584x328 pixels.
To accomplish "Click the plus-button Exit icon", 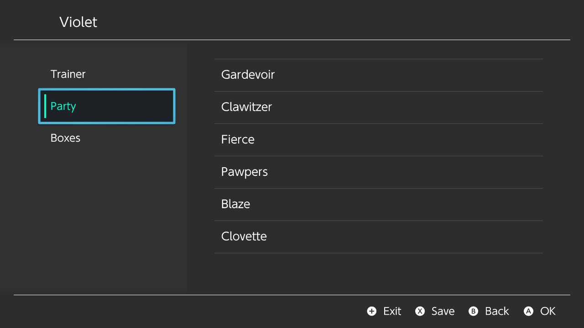I will pyautogui.click(x=371, y=311).
